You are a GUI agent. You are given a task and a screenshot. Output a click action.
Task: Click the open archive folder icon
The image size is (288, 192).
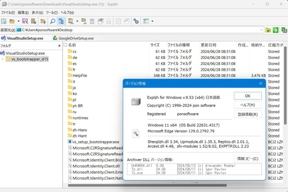12,21
